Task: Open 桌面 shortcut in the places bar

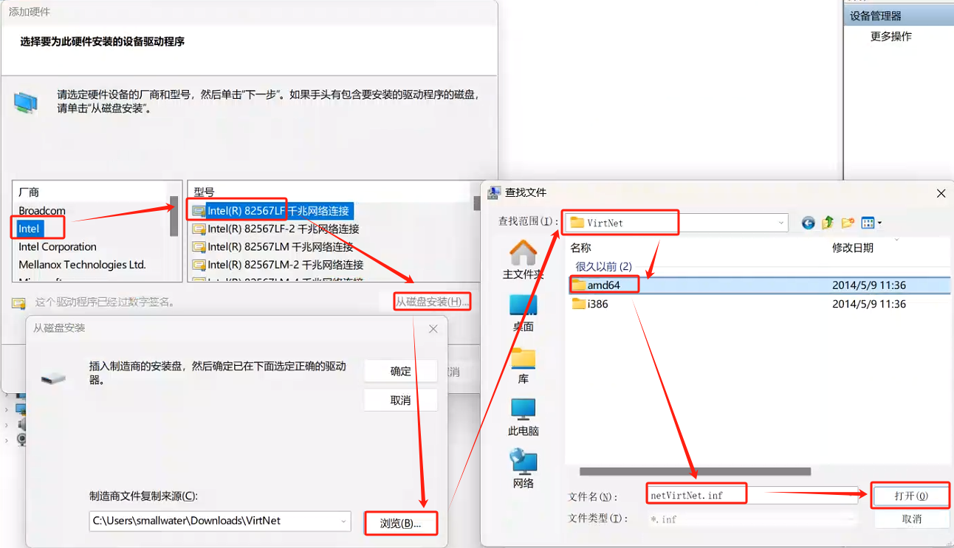Action: click(x=524, y=312)
